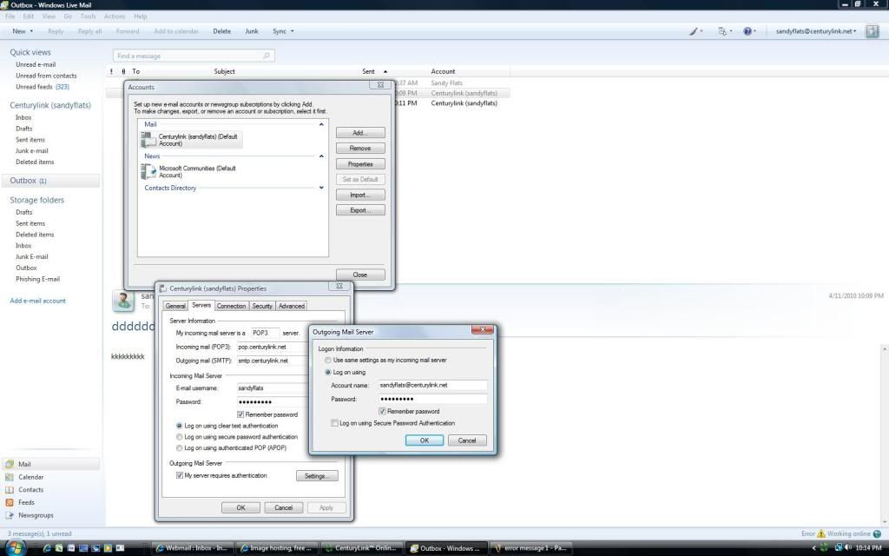Click the Add... button in Accounts
The height and width of the screenshot is (556, 889).
360,133
